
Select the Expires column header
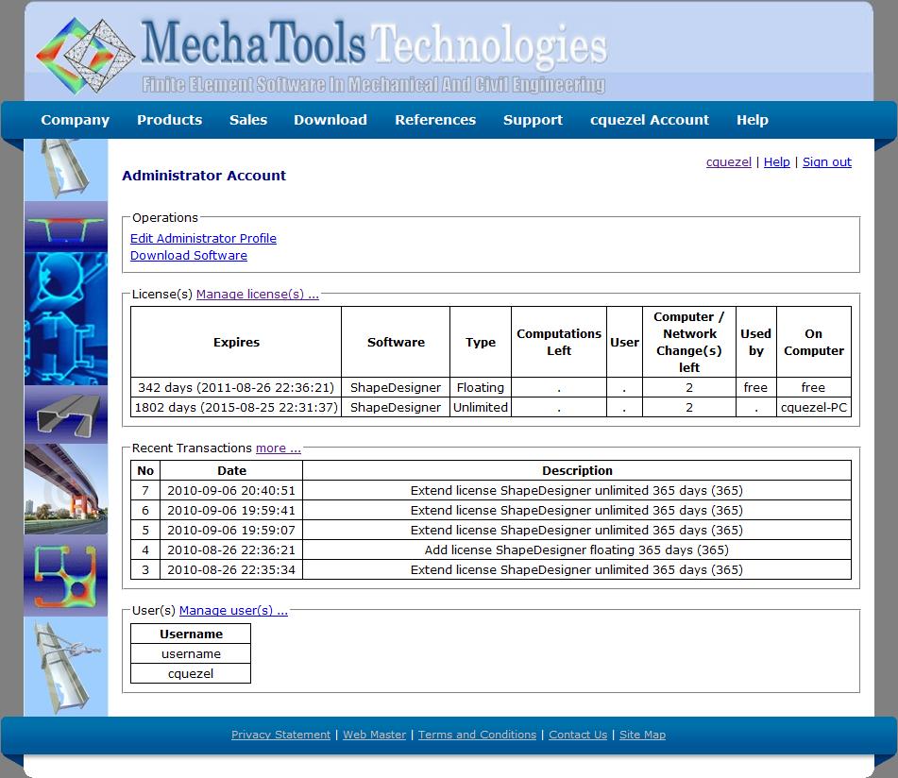click(x=236, y=342)
